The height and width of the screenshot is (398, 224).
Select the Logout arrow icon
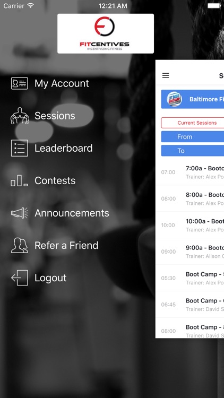tap(19, 278)
